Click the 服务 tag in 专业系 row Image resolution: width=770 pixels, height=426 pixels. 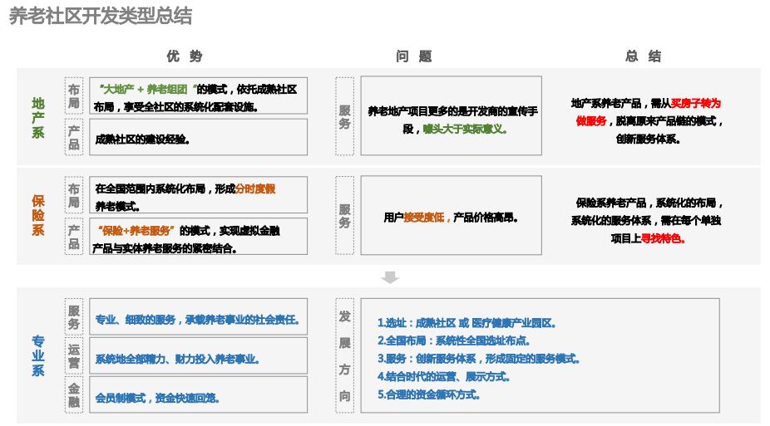(x=74, y=316)
